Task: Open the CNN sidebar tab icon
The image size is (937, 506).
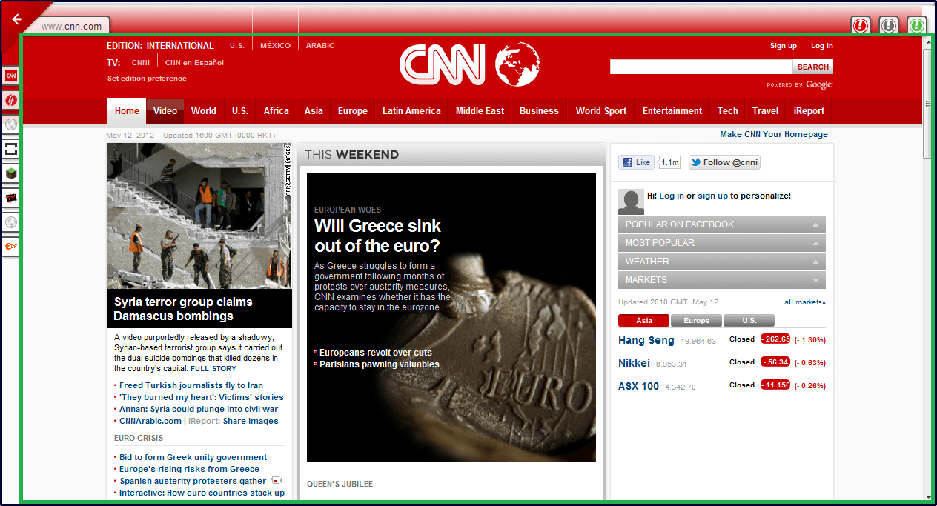Action: pos(11,76)
